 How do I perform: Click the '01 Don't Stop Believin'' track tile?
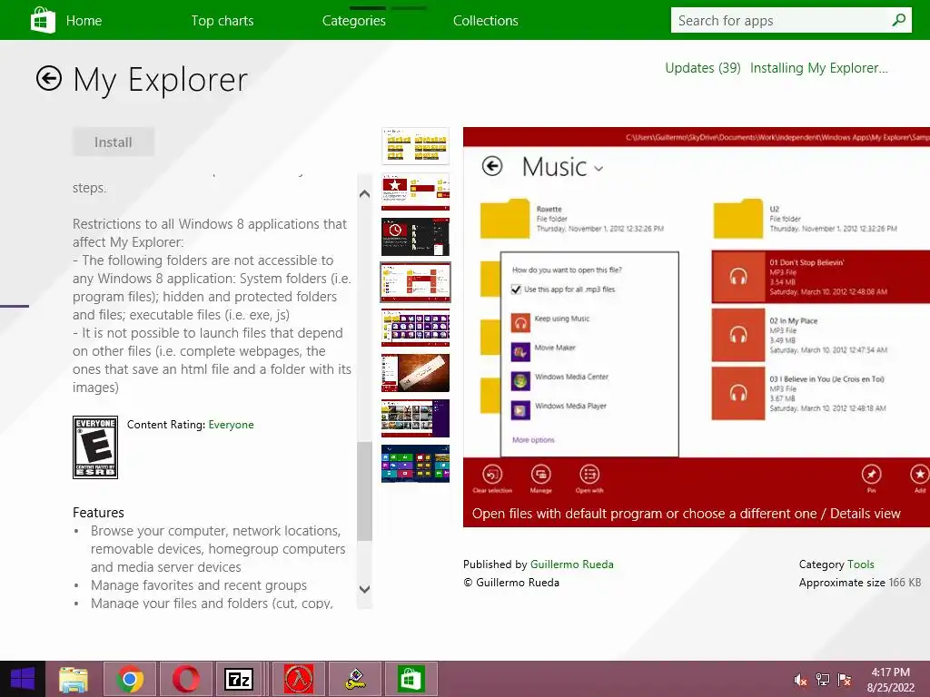pos(821,277)
